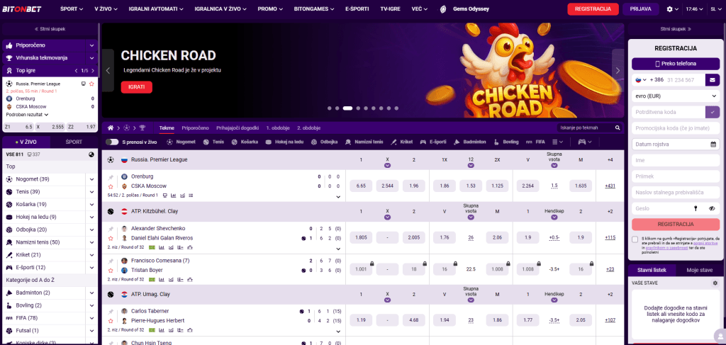Viewport: 726px width, 345px height.
Task: Select the active third banner carousel dot
Action: click(x=347, y=108)
